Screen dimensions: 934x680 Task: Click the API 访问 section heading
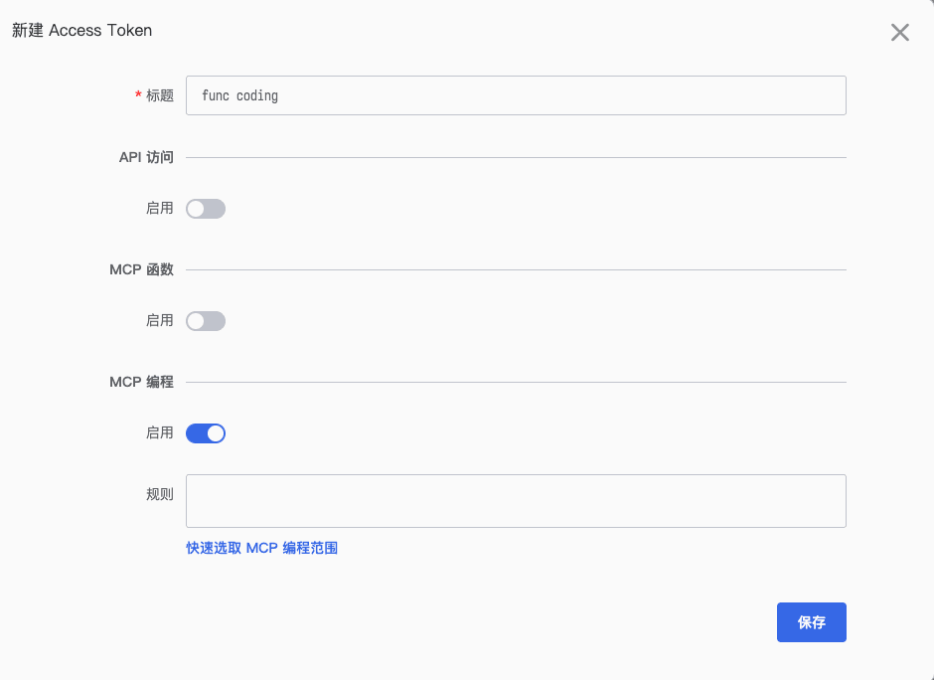(x=146, y=157)
